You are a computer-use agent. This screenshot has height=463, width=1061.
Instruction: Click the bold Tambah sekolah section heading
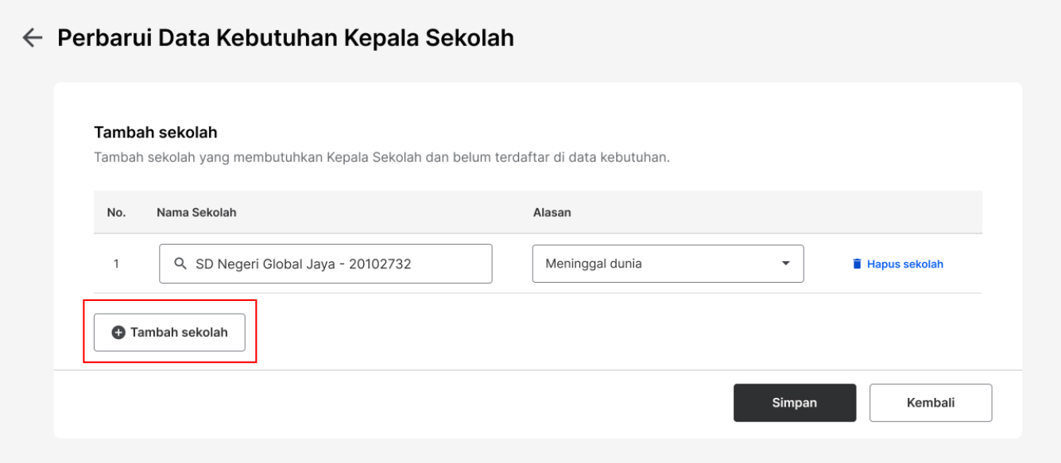pos(156,132)
